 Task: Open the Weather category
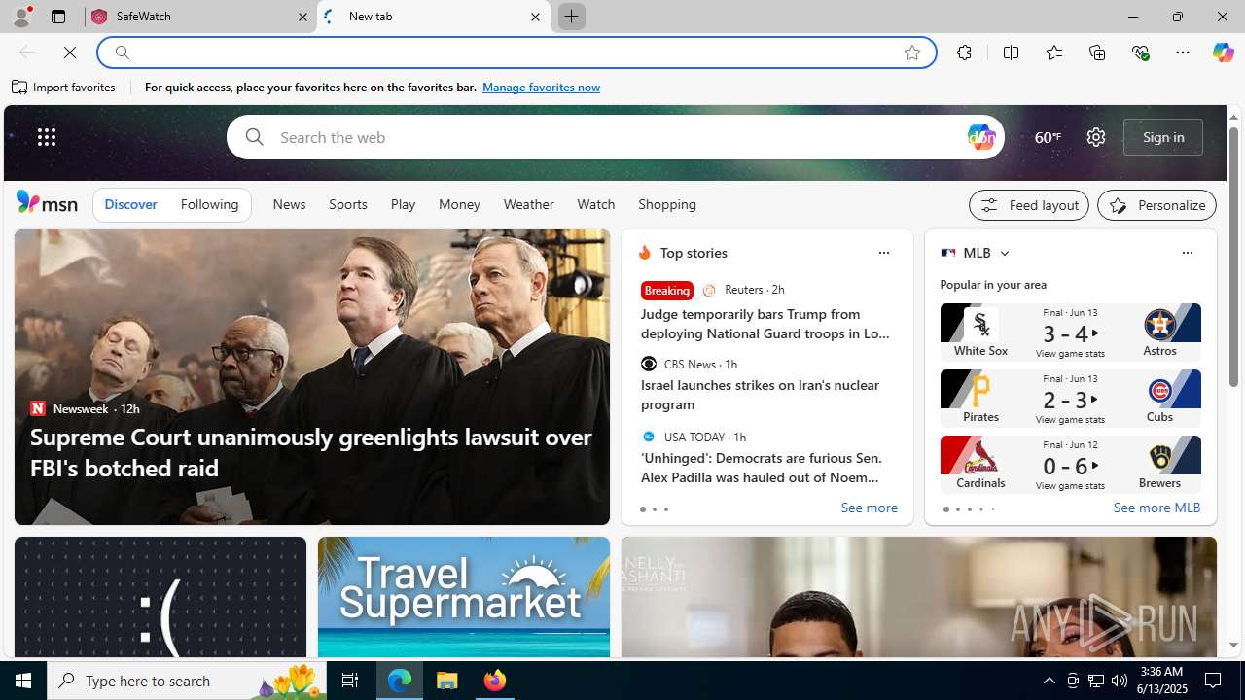(x=528, y=204)
